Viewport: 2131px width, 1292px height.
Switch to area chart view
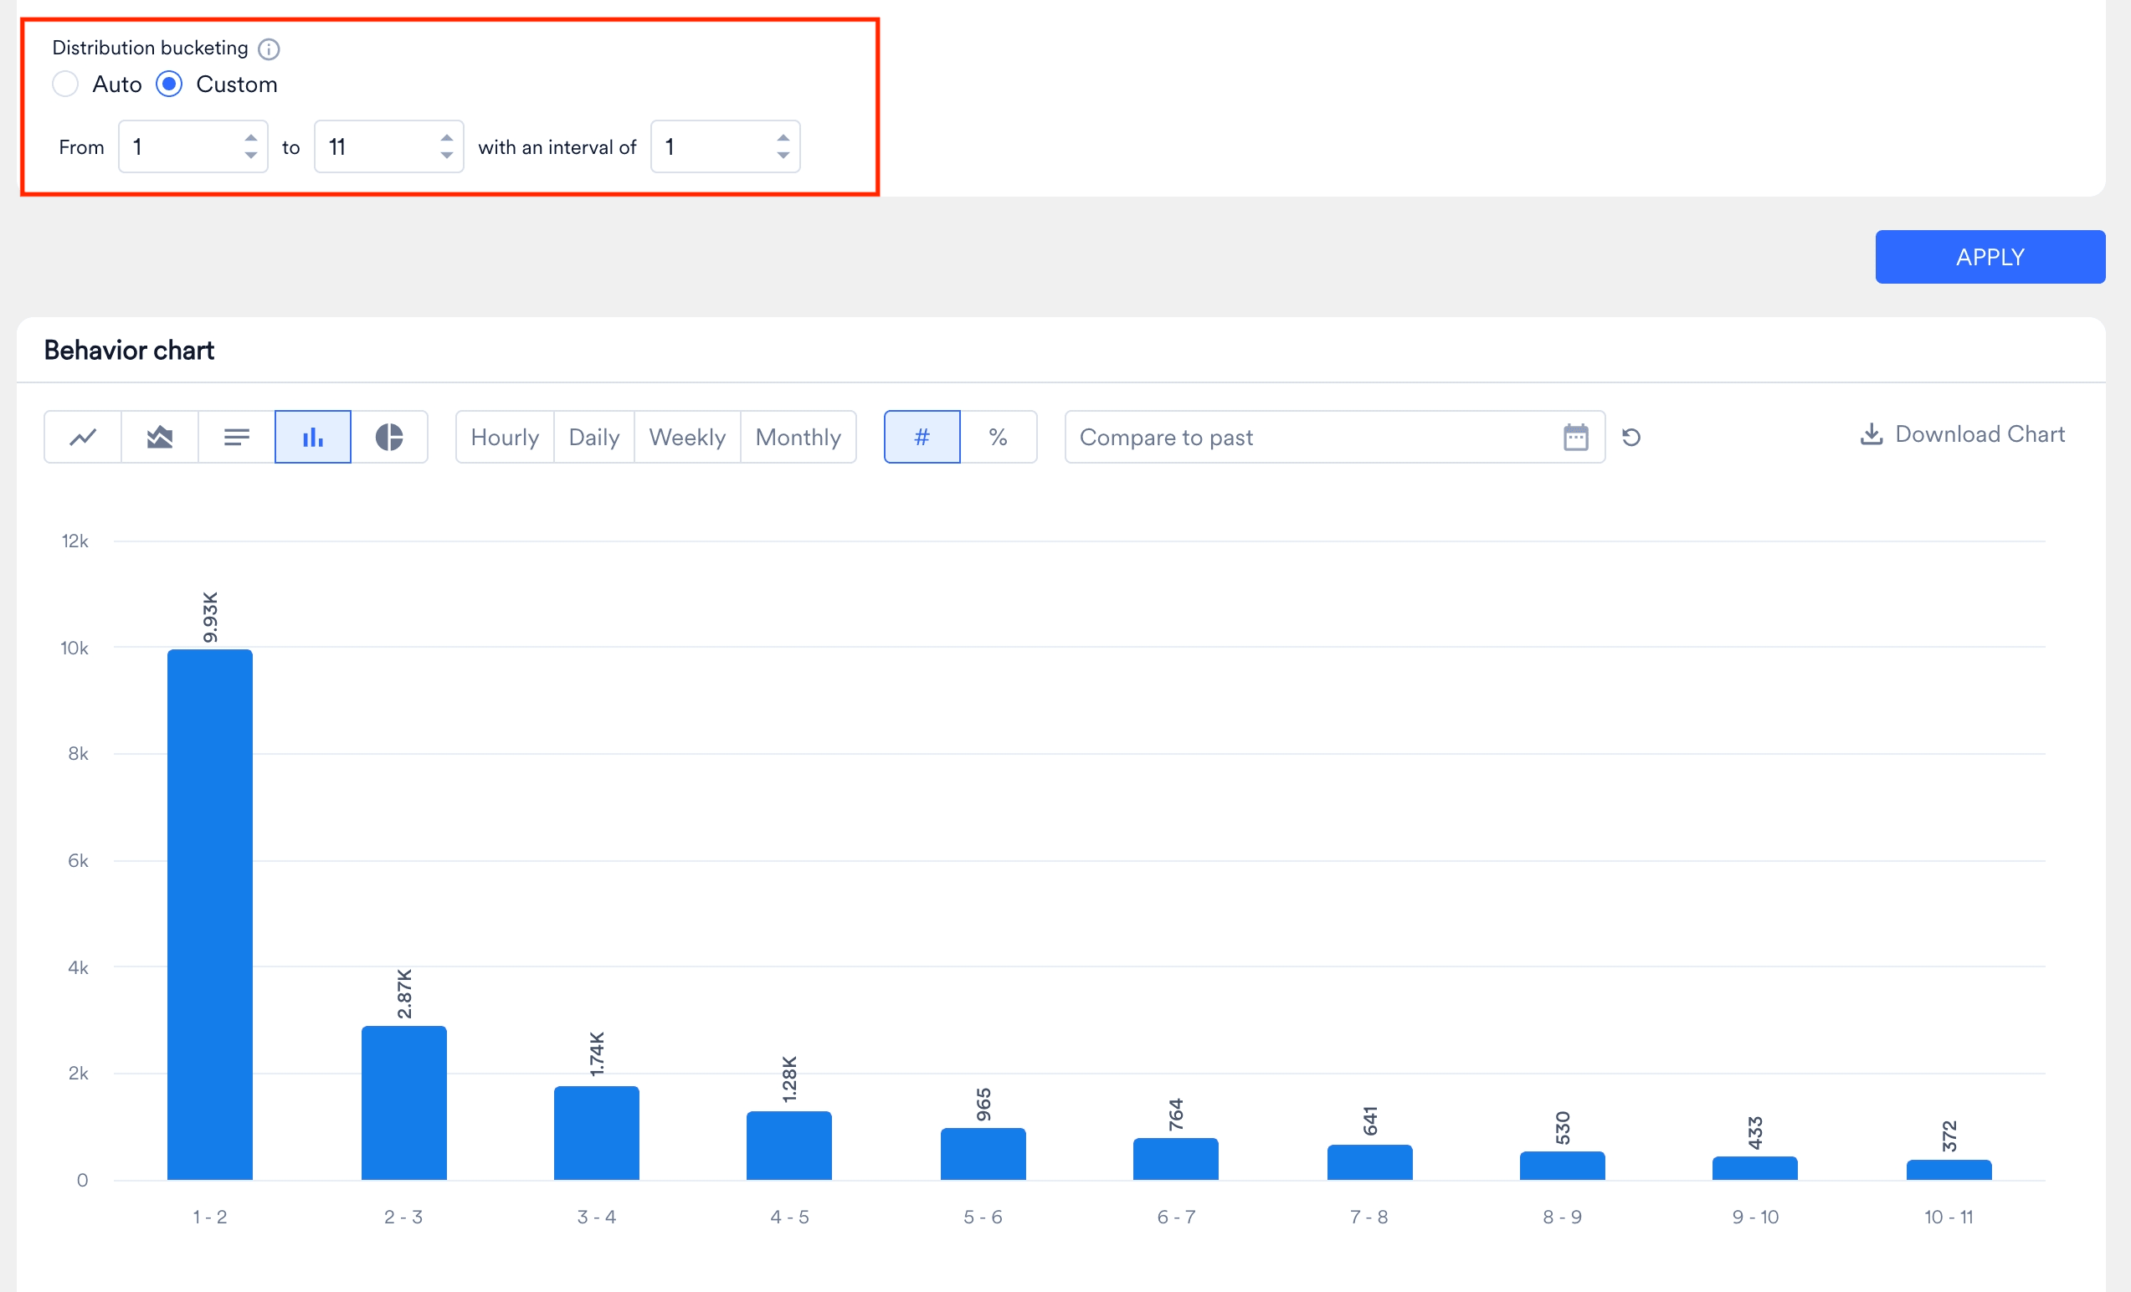tap(160, 437)
